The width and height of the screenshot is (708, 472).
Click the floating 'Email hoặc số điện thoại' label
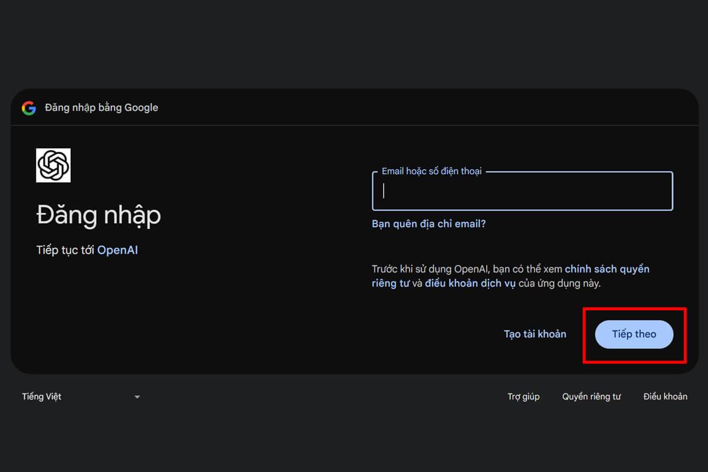pyautogui.click(x=431, y=171)
